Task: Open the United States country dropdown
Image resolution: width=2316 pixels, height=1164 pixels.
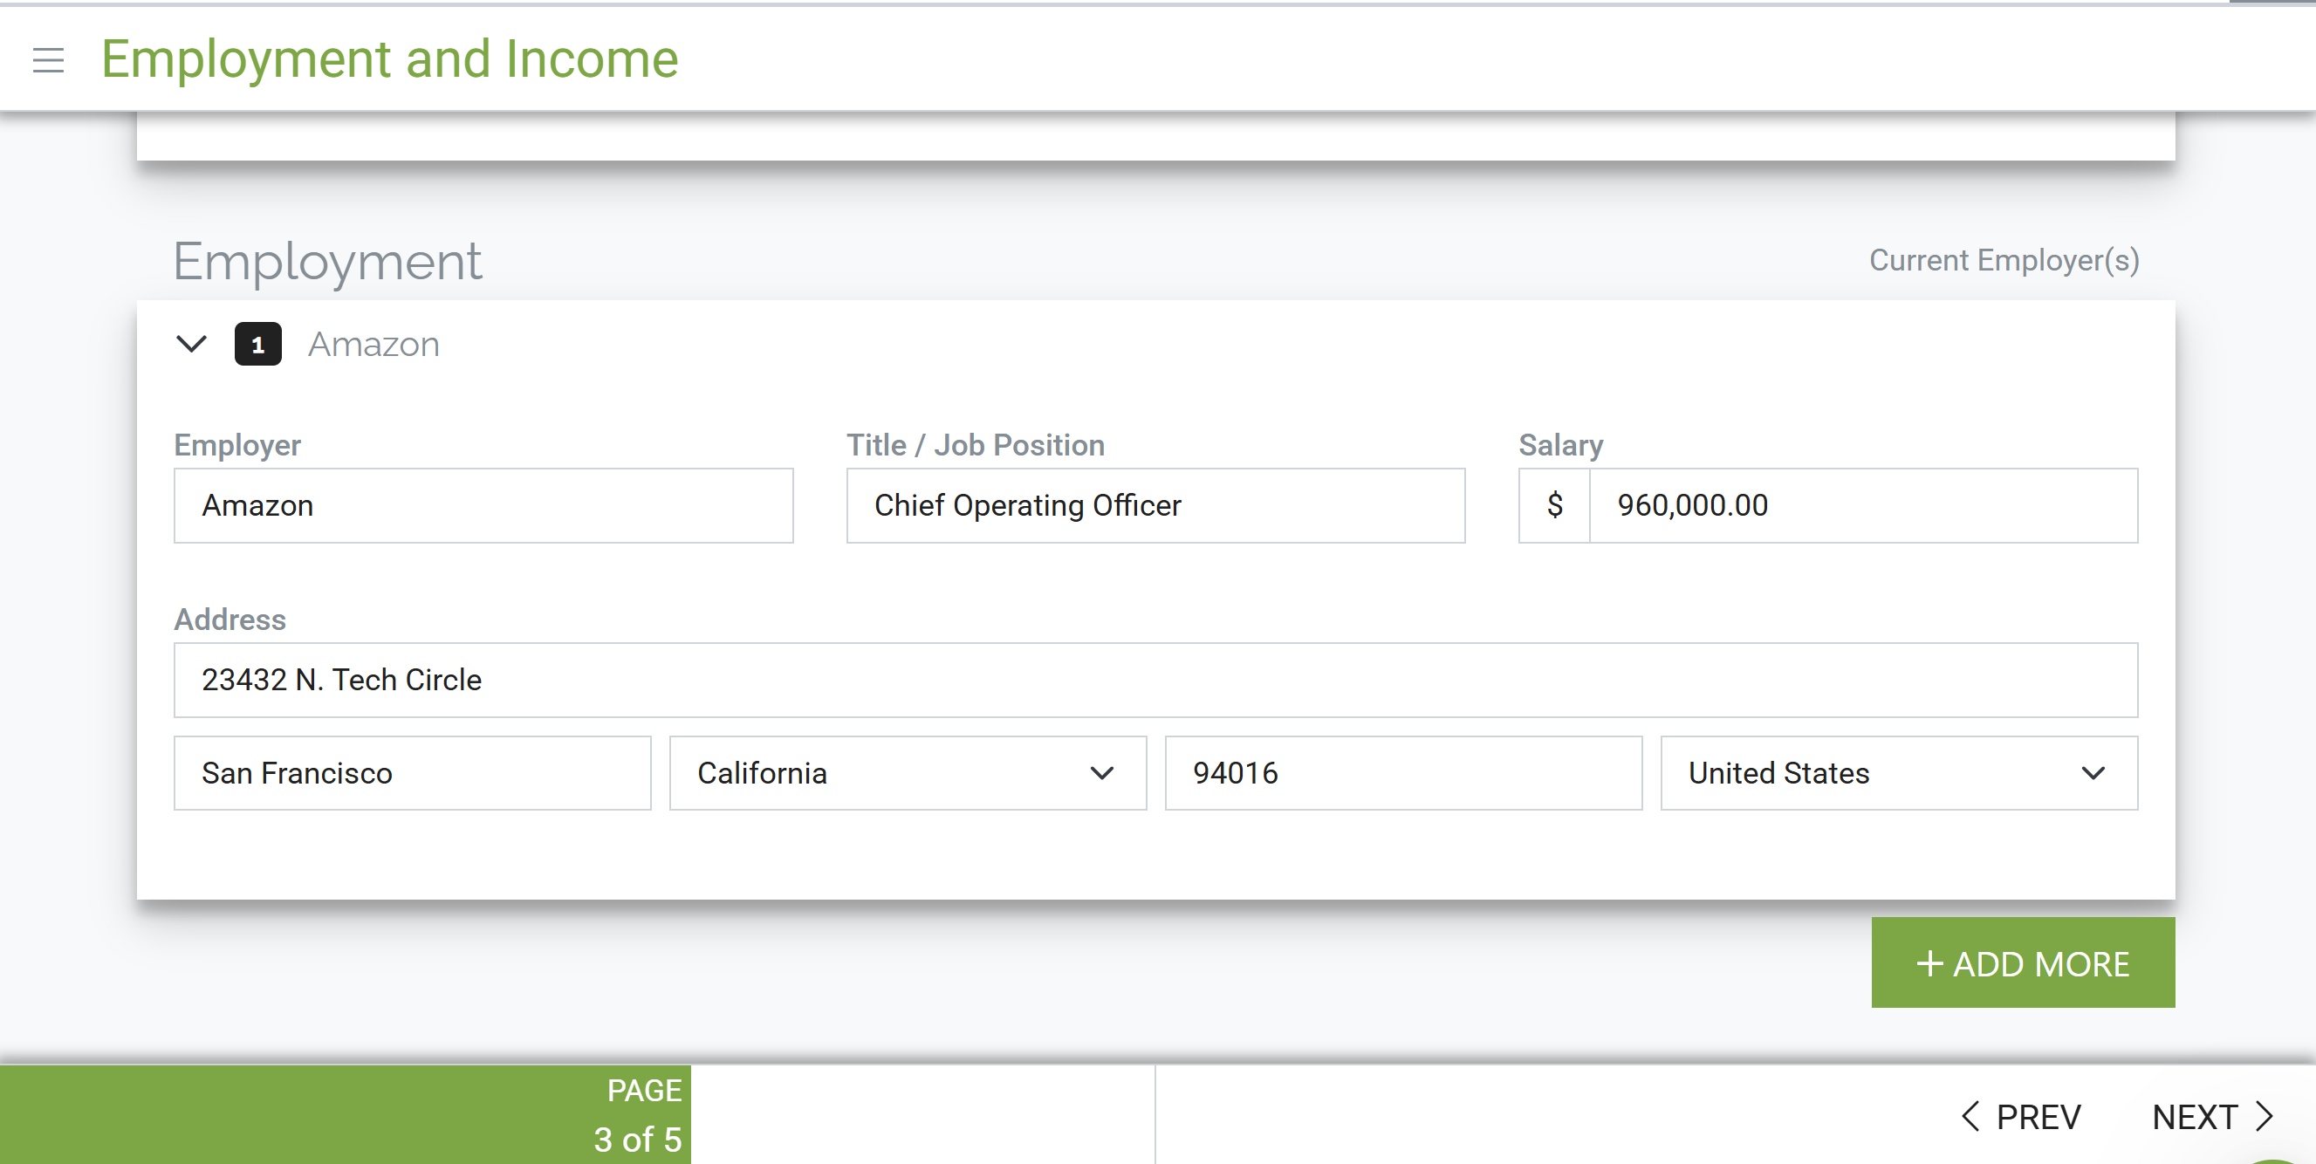Action: click(x=1899, y=774)
